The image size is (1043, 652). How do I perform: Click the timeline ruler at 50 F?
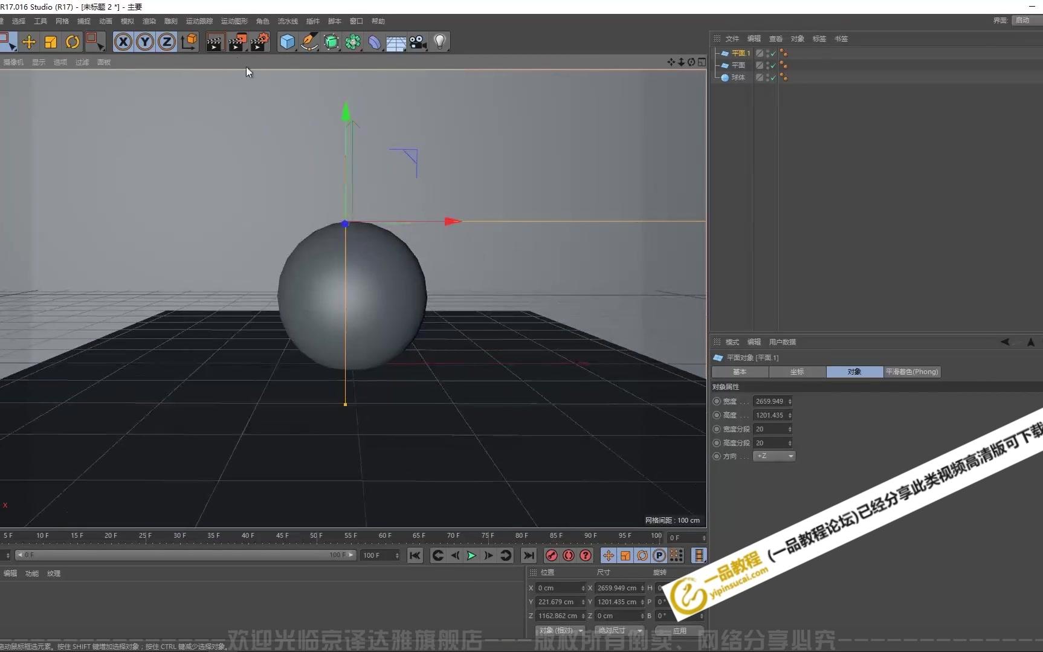tap(316, 536)
